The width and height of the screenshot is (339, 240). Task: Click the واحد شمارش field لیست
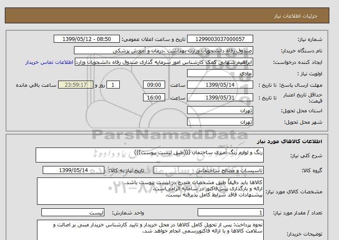click(73, 213)
